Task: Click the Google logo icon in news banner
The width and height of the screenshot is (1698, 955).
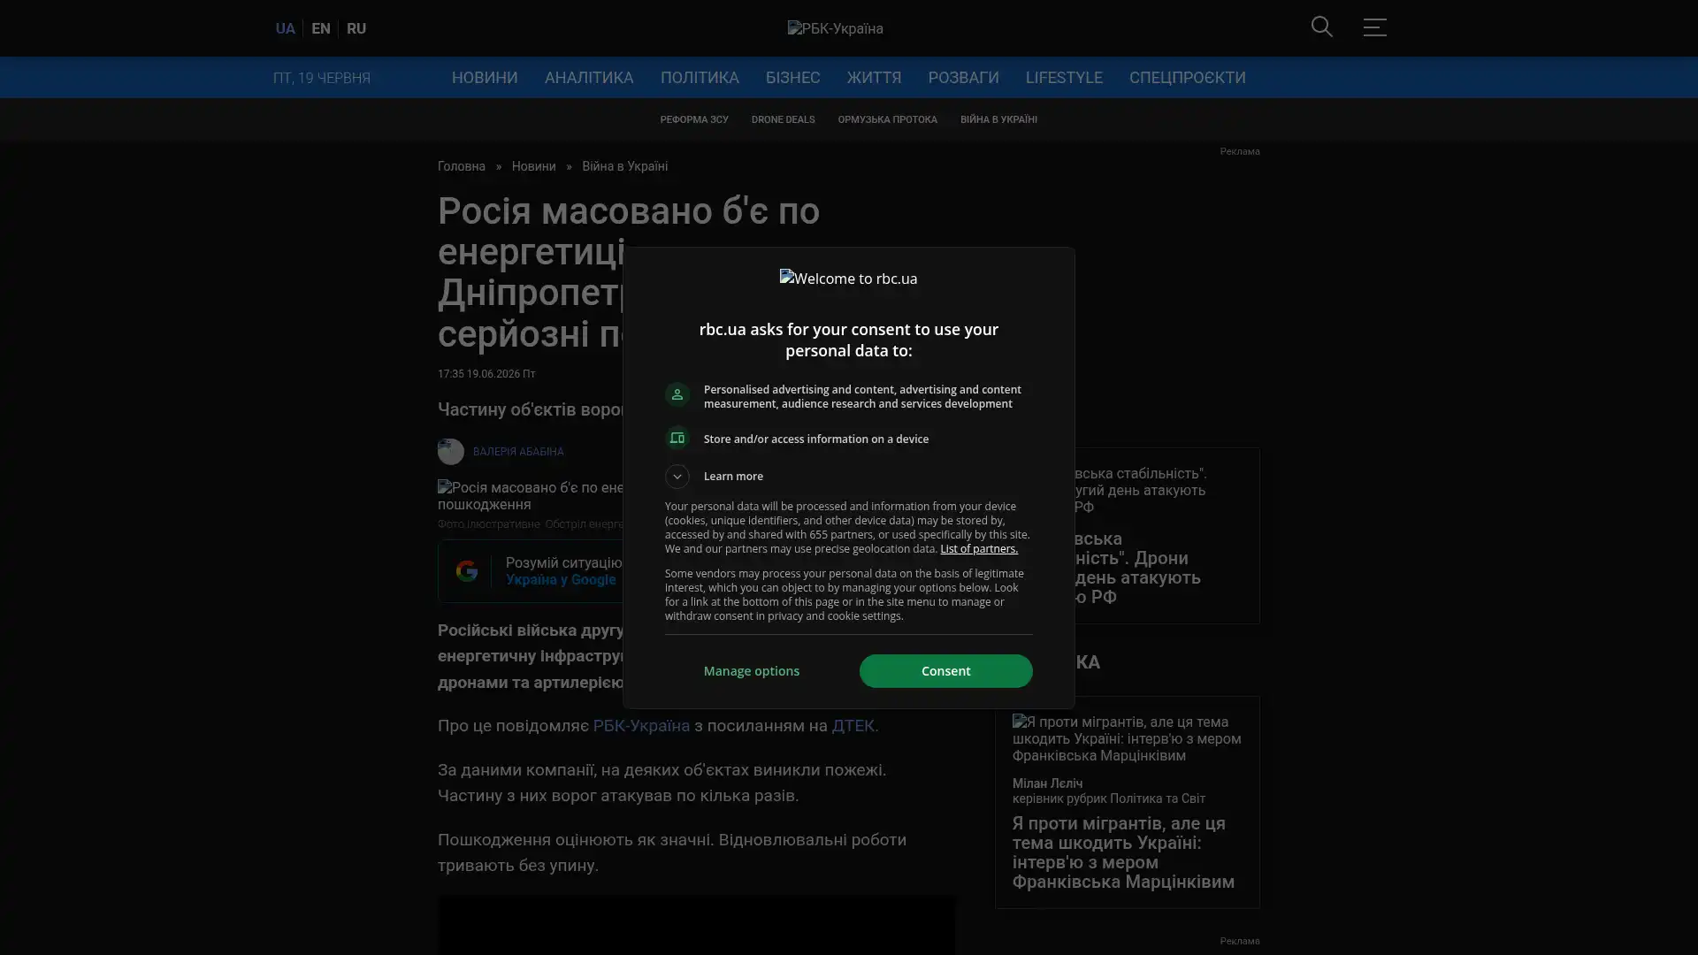Action: coord(467,571)
